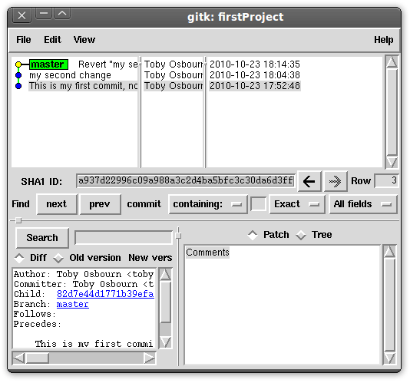Viewport: 410px width, 383px height.
Task: Close the gitk window with X button
Action: pos(21,15)
